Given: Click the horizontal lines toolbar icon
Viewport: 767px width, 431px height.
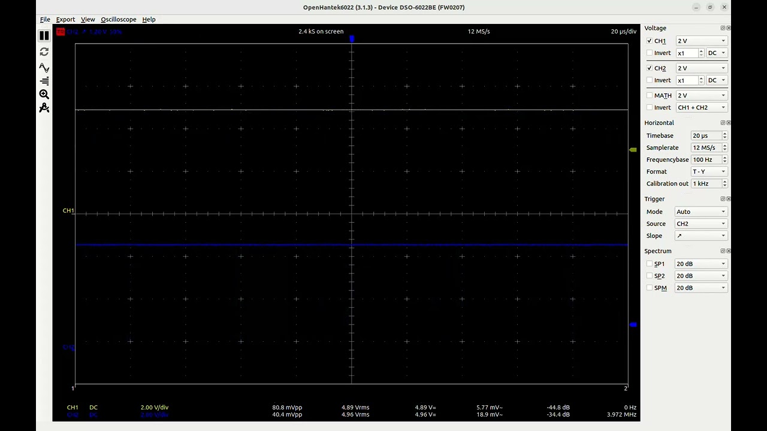Looking at the screenshot, I should (x=44, y=81).
